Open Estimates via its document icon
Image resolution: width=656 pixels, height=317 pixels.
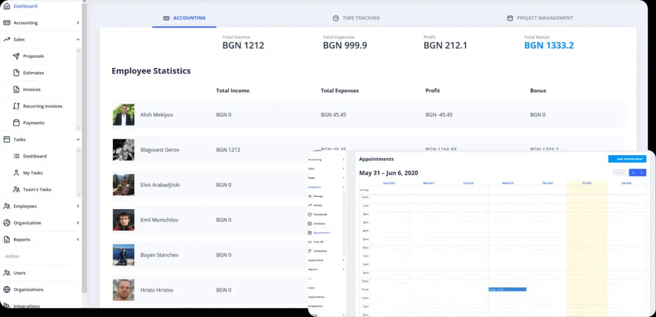click(x=16, y=73)
